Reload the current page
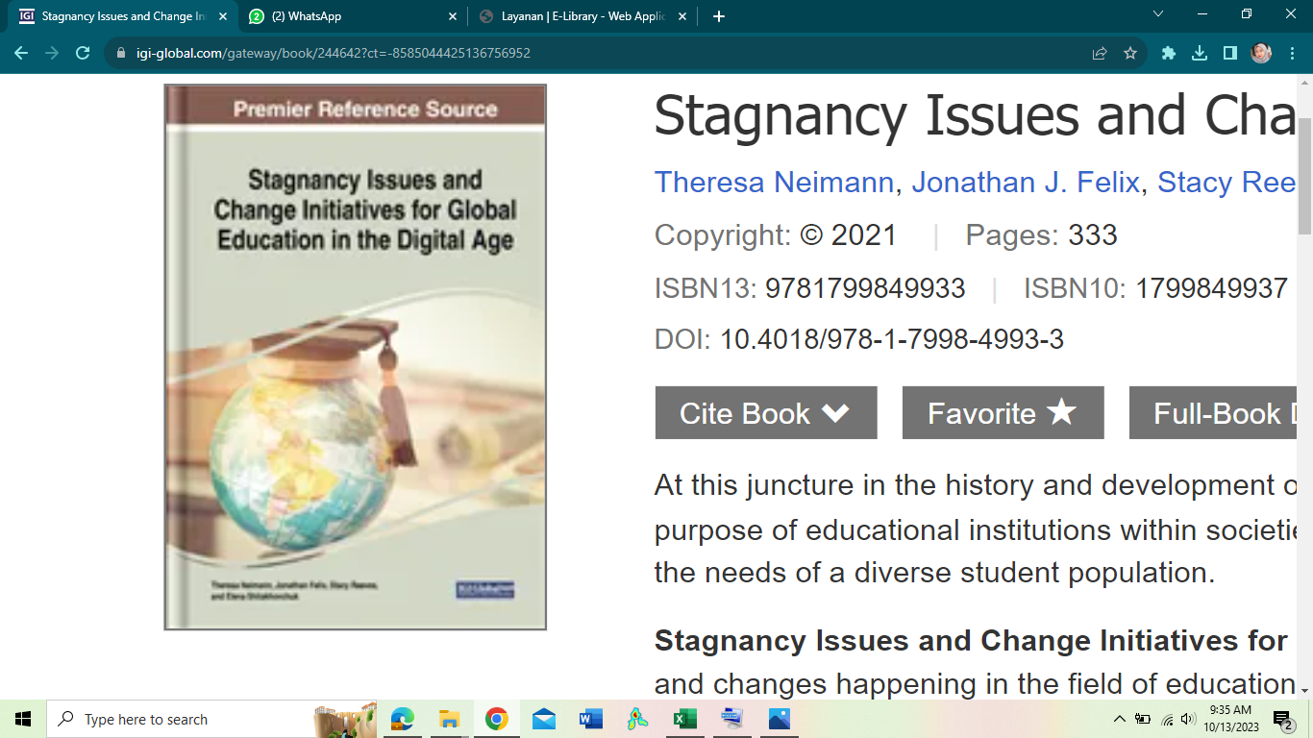The height and width of the screenshot is (738, 1313). click(83, 54)
